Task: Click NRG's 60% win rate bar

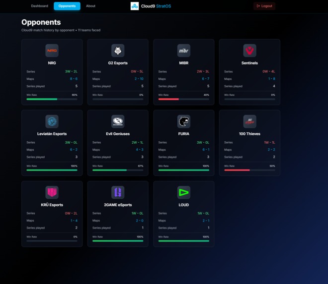Action: (x=52, y=99)
